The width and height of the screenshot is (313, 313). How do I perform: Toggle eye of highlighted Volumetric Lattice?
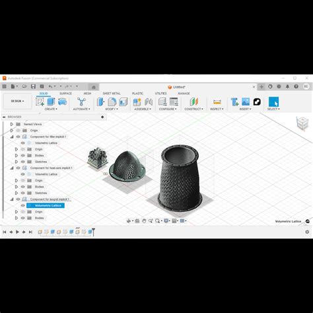tap(23, 205)
